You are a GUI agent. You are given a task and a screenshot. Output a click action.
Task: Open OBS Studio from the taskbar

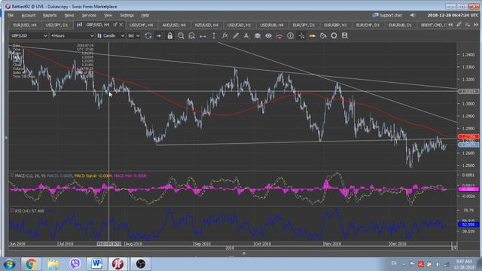141,264
